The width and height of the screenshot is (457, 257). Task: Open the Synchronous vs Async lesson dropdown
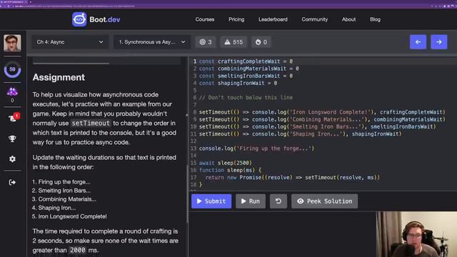pyautogui.click(x=152, y=42)
